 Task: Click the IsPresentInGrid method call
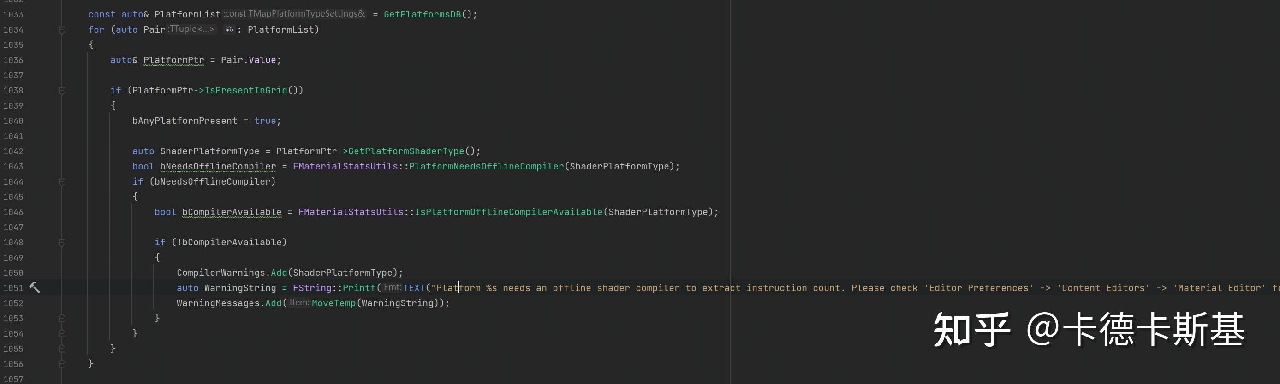coord(246,90)
